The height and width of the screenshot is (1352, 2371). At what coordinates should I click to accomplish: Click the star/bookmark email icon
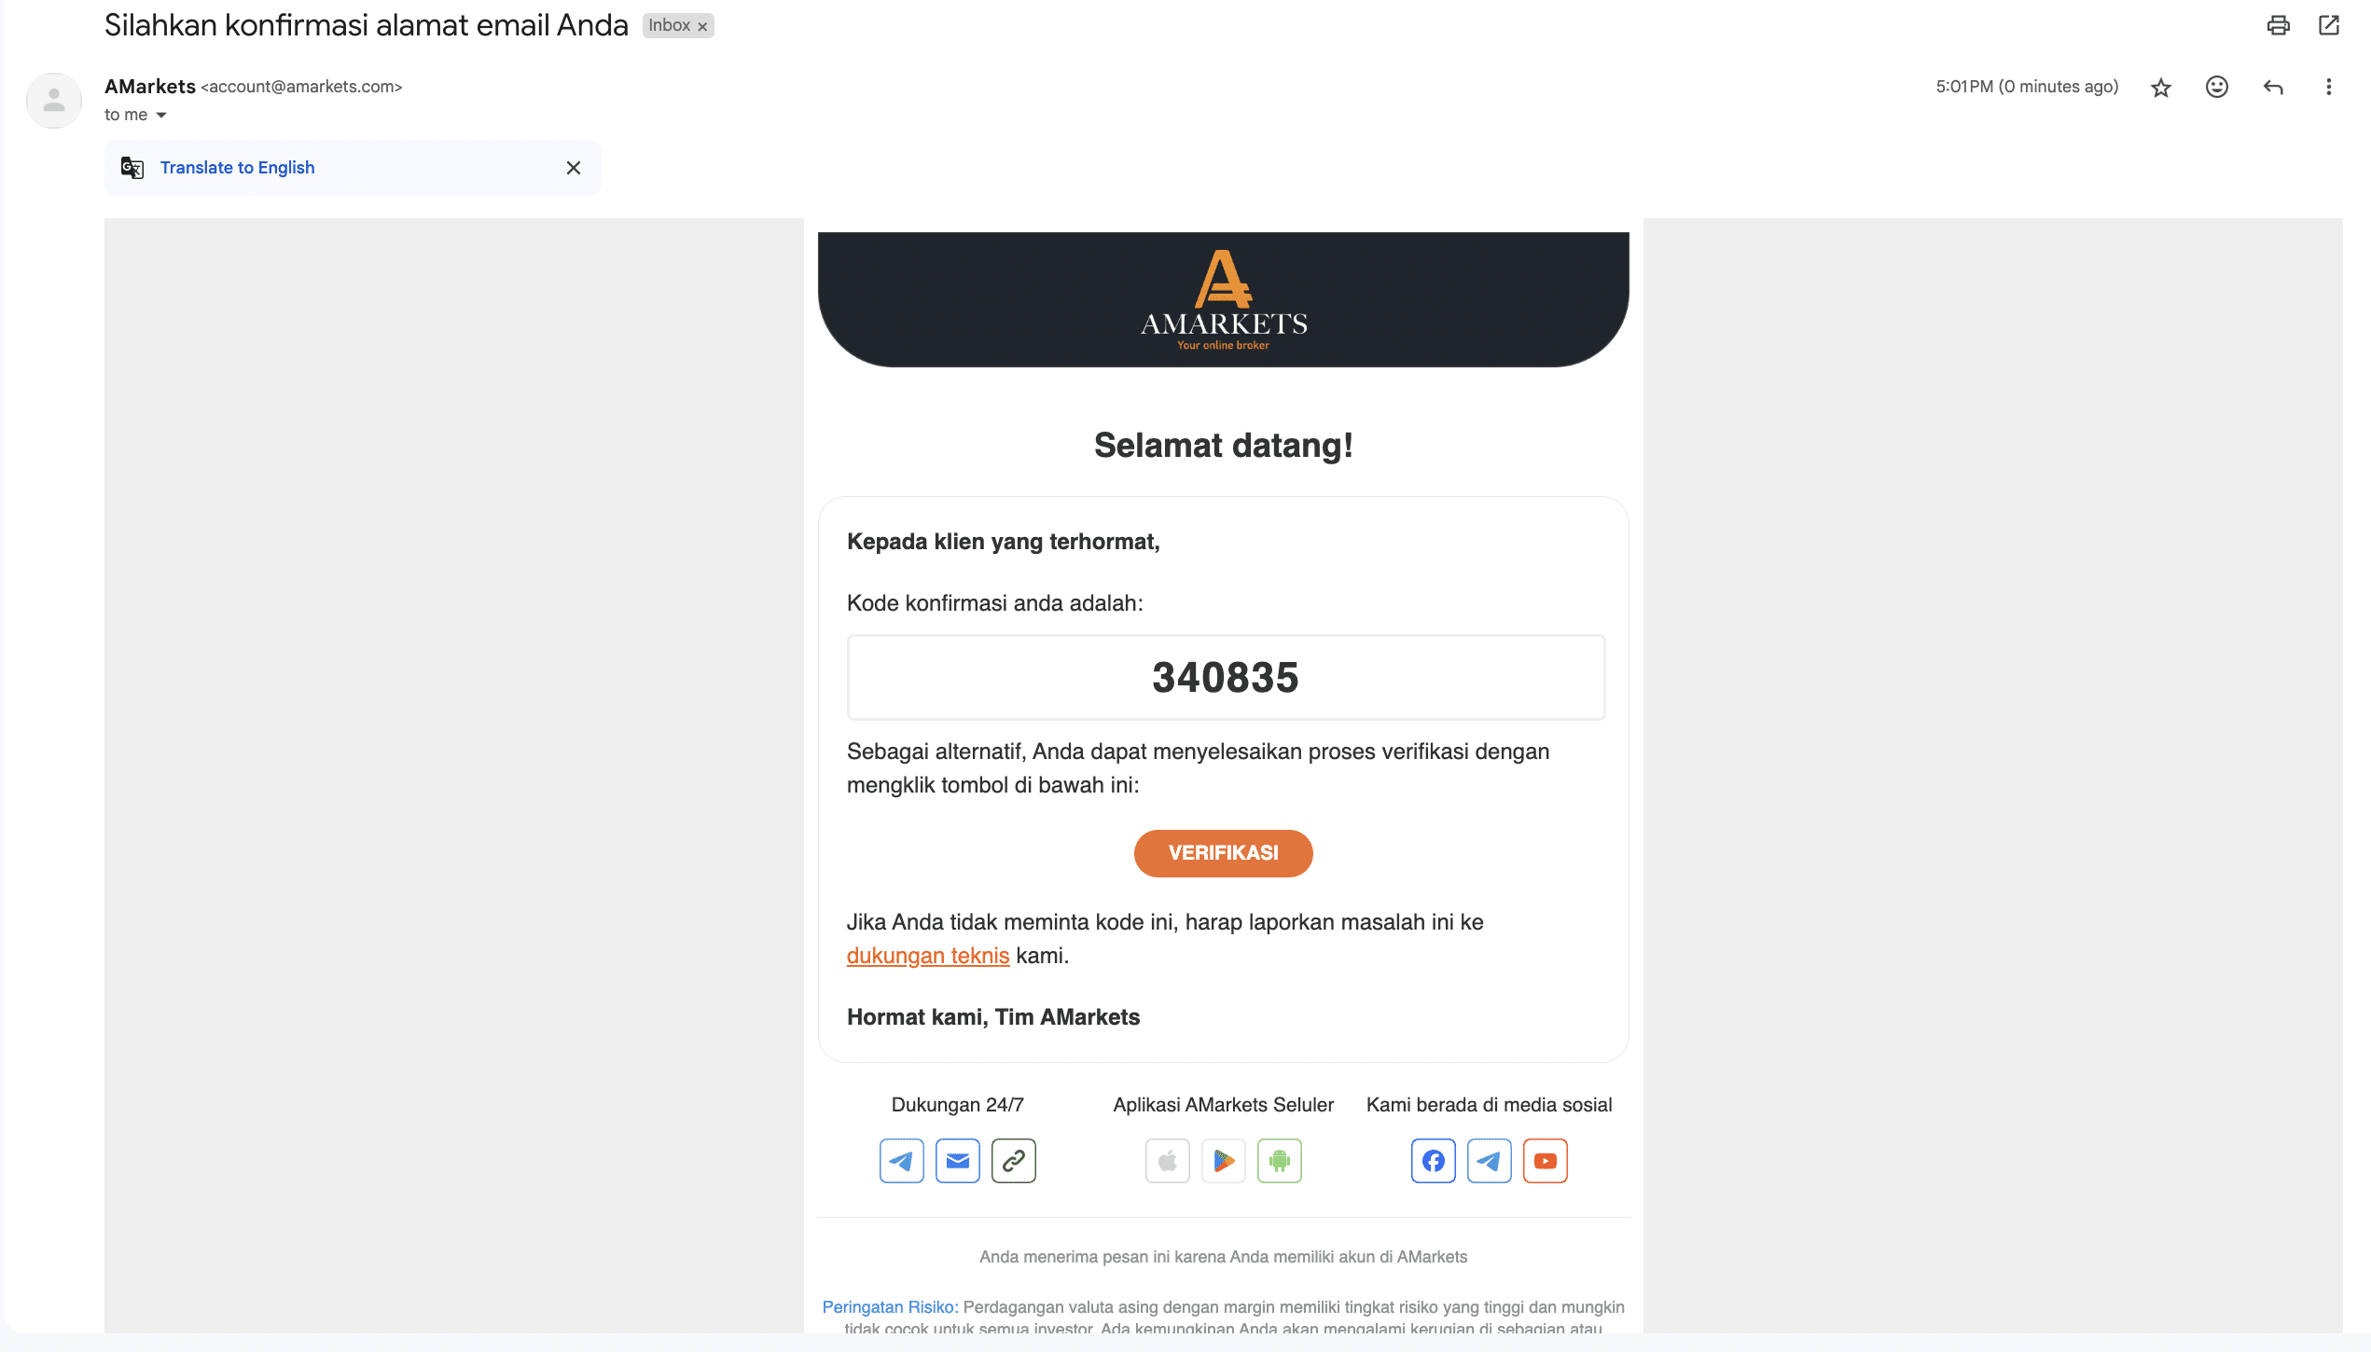pos(2161,86)
